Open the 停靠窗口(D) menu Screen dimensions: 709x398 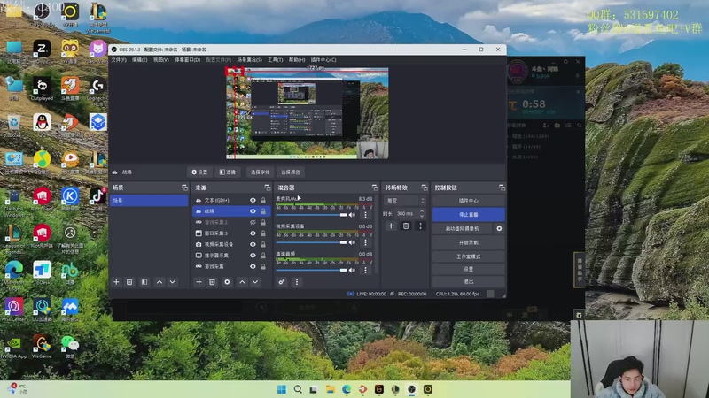188,60
